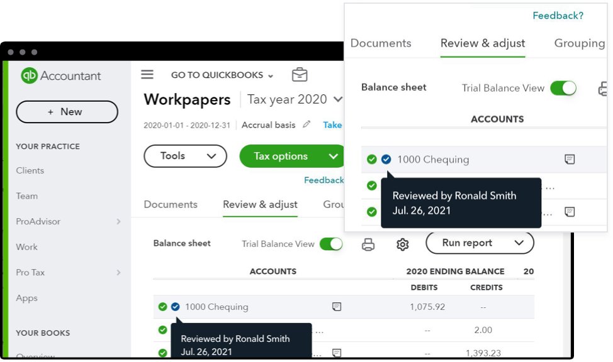The width and height of the screenshot is (613, 362).
Task: Click the QuickBooks Accountant logo
Action: pos(60,75)
